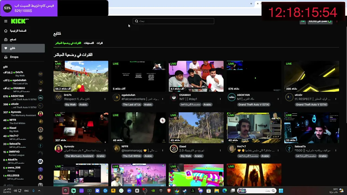This screenshot has width=347, height=195.
Task: Open Hm7x7 live stream thumbnail
Action: pyautogui.click(x=254, y=128)
